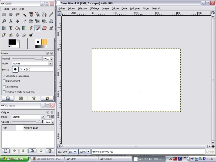Viewport: 216px width, 162px height.
Task: Select the Blur/Sharpen droplet tool
Action: click(17, 35)
